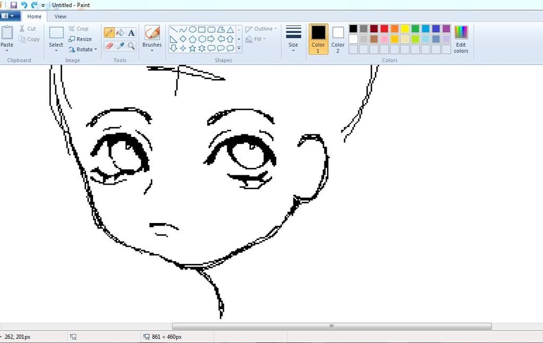Pick the green color swatch
Viewport: 543px width, 343px height.
[415, 29]
